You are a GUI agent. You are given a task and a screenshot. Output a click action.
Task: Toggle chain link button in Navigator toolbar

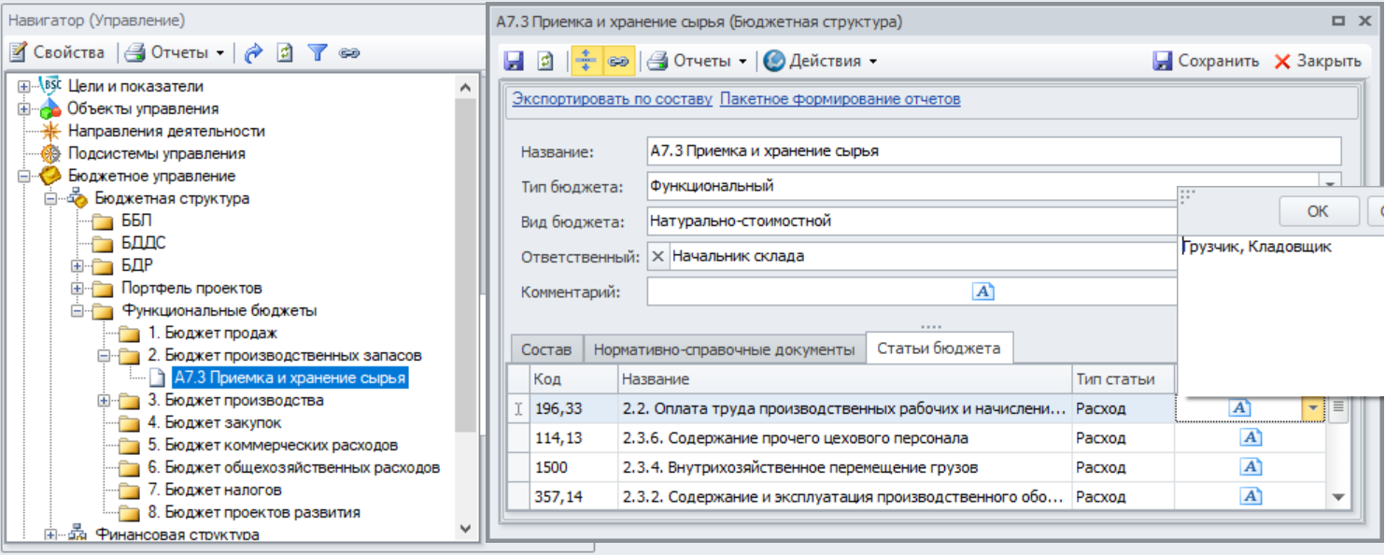click(x=349, y=53)
